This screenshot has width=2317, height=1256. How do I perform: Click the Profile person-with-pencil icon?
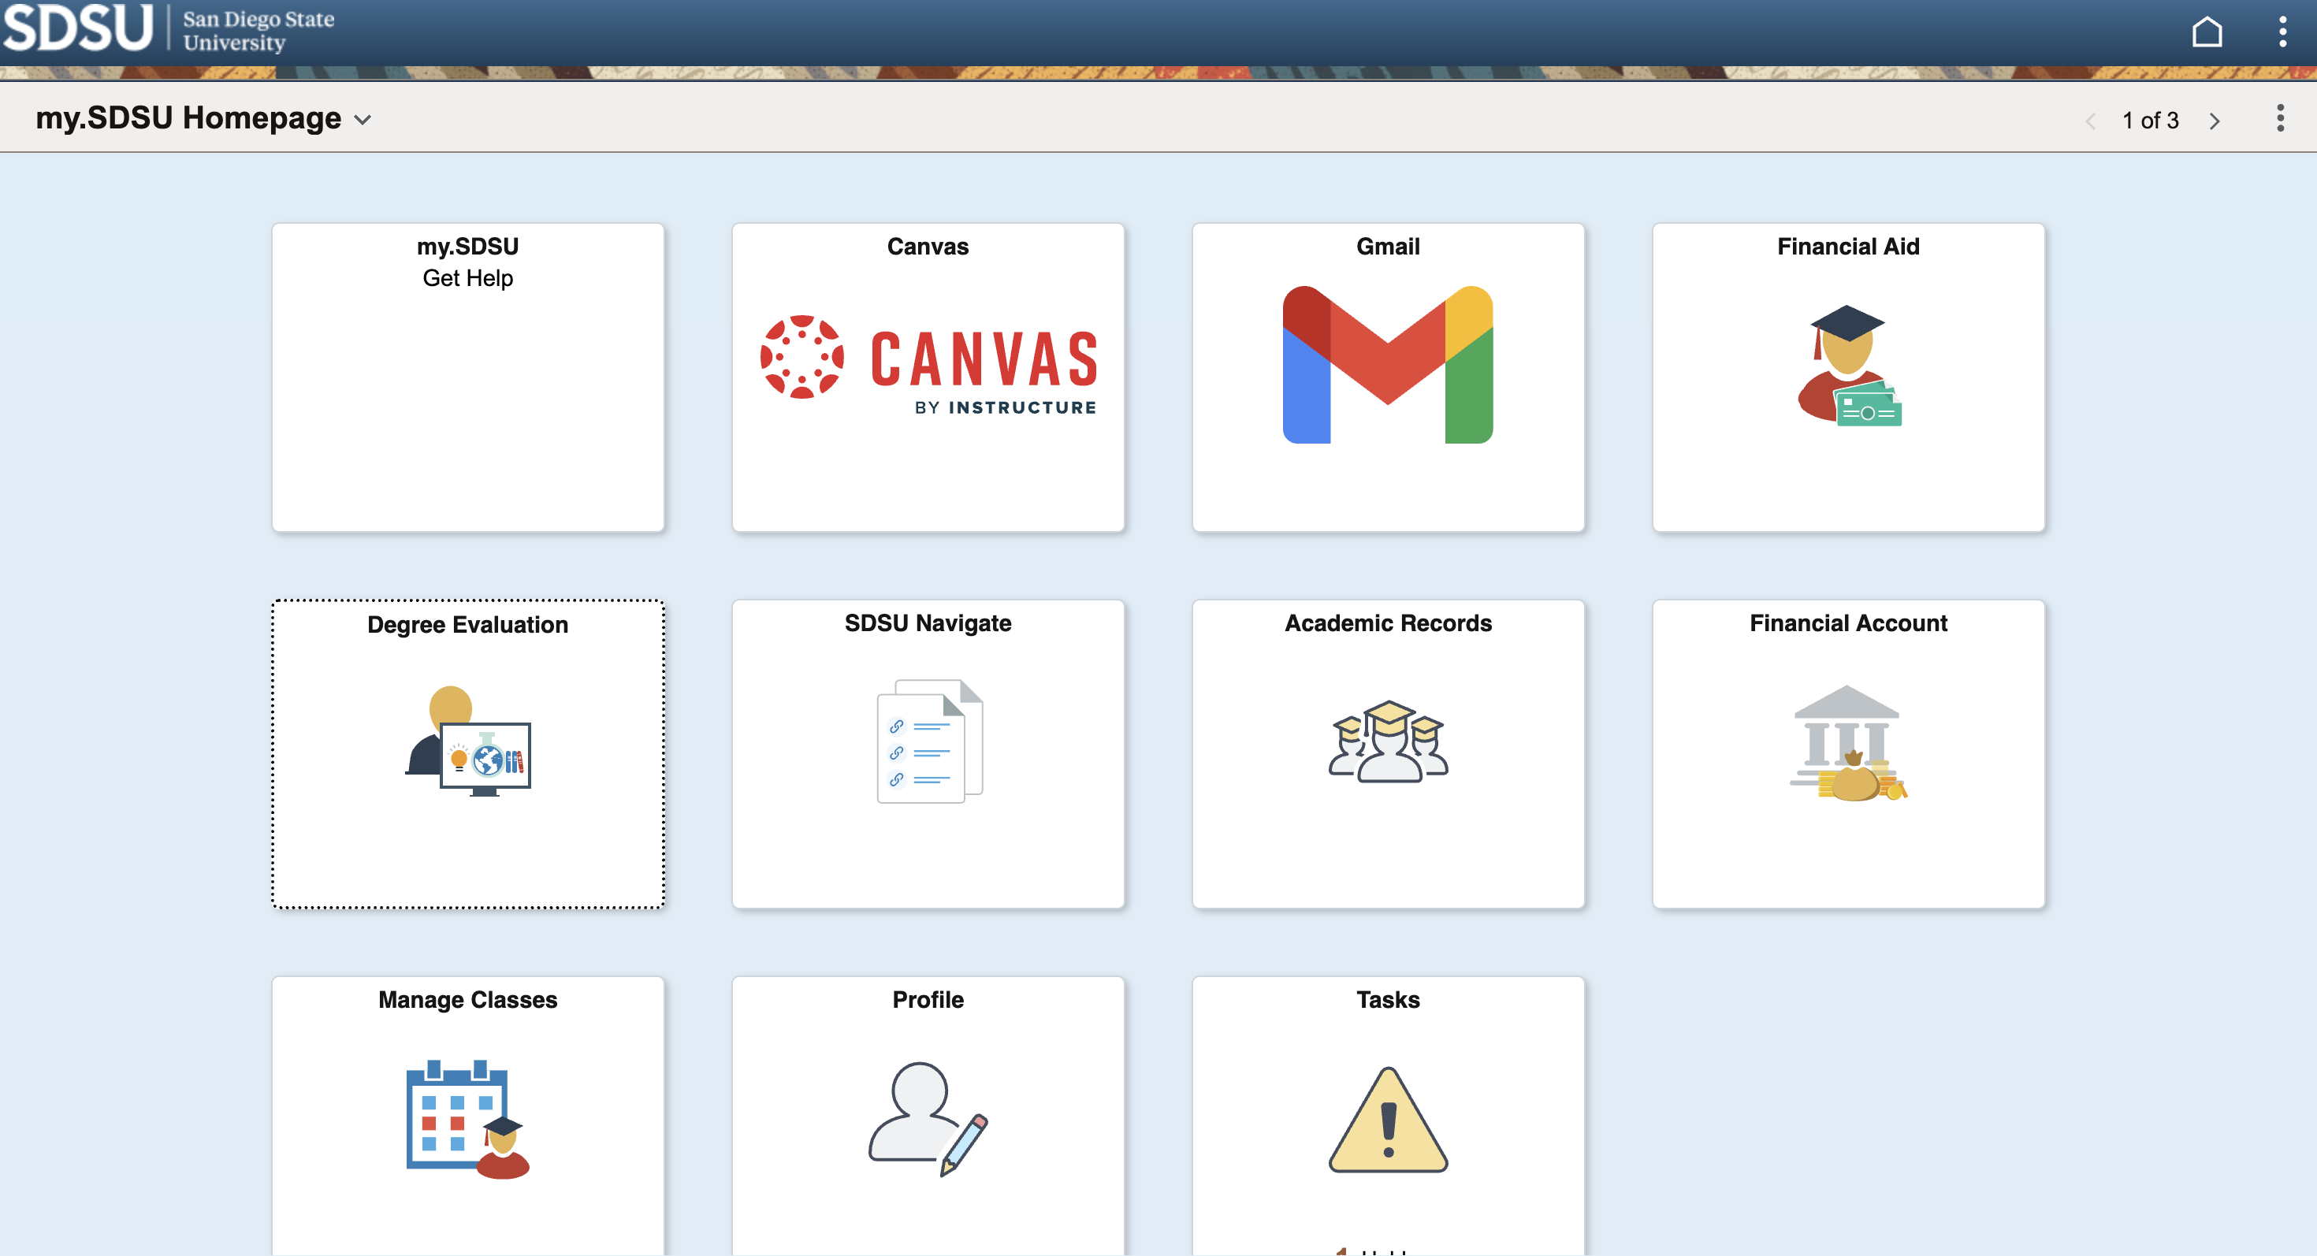coord(928,1118)
